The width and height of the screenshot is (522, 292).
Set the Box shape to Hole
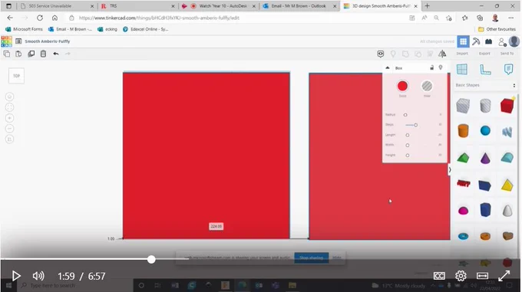click(427, 87)
